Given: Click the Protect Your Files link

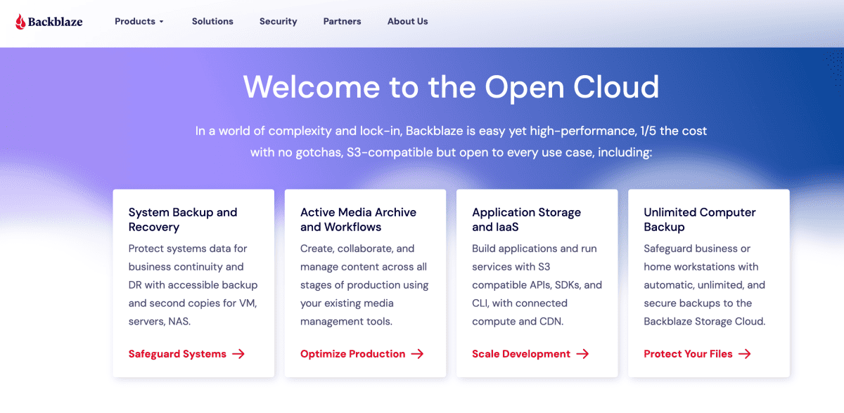Looking at the screenshot, I should click(688, 354).
